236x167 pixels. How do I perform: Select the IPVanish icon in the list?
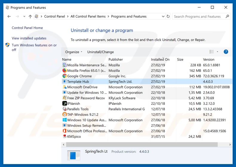(65, 103)
